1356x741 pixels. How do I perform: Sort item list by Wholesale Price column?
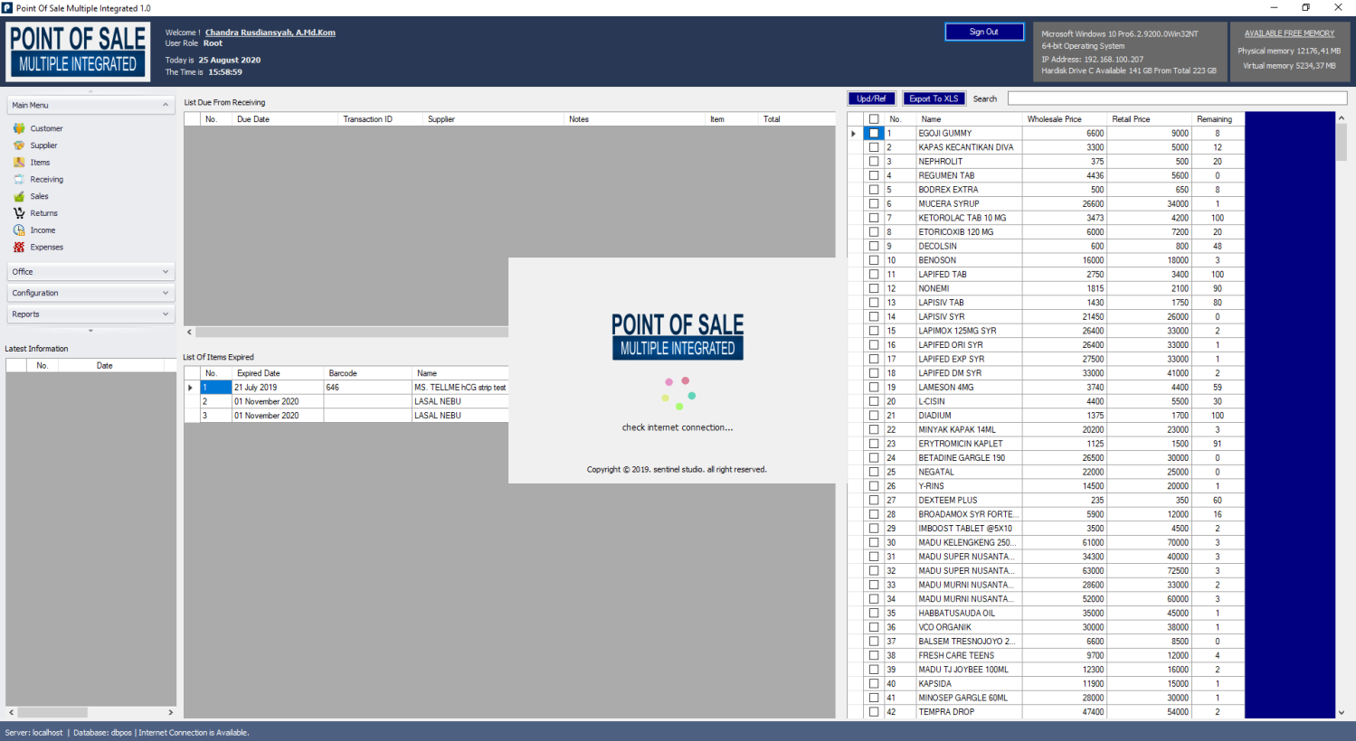coord(1054,119)
